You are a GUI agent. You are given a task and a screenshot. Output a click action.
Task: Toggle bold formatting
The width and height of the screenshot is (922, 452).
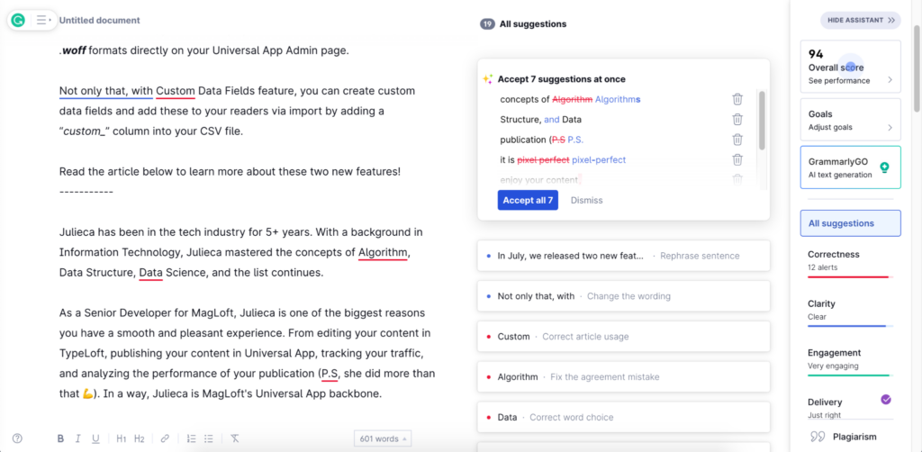click(60, 438)
